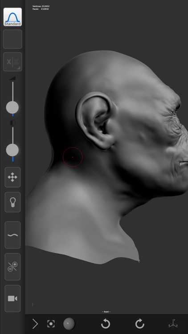
Task: Click the XYZ axis orientation gizmo
Action: click(x=173, y=324)
